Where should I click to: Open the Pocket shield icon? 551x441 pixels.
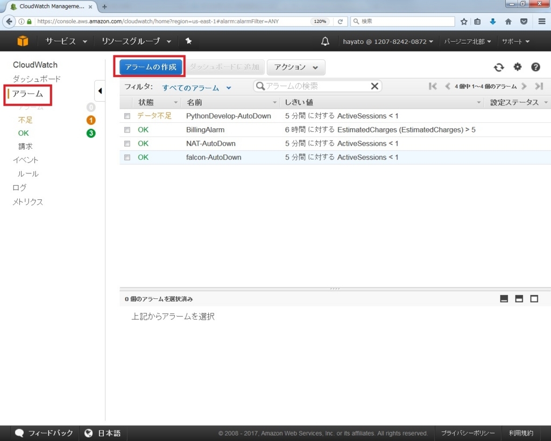(x=524, y=22)
